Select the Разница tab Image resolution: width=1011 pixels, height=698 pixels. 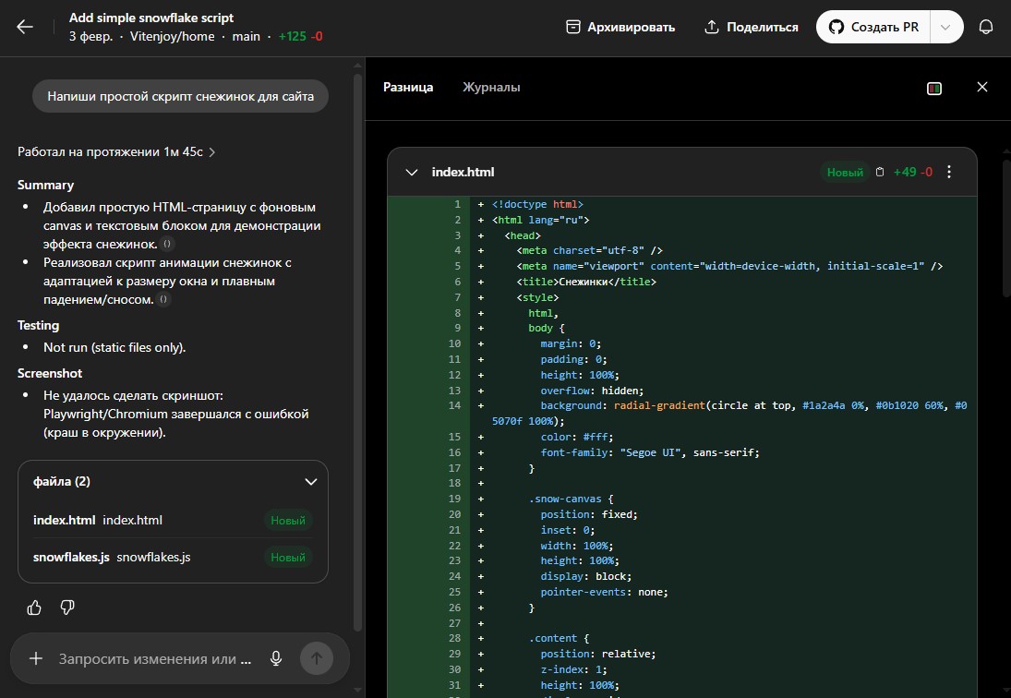tap(408, 87)
